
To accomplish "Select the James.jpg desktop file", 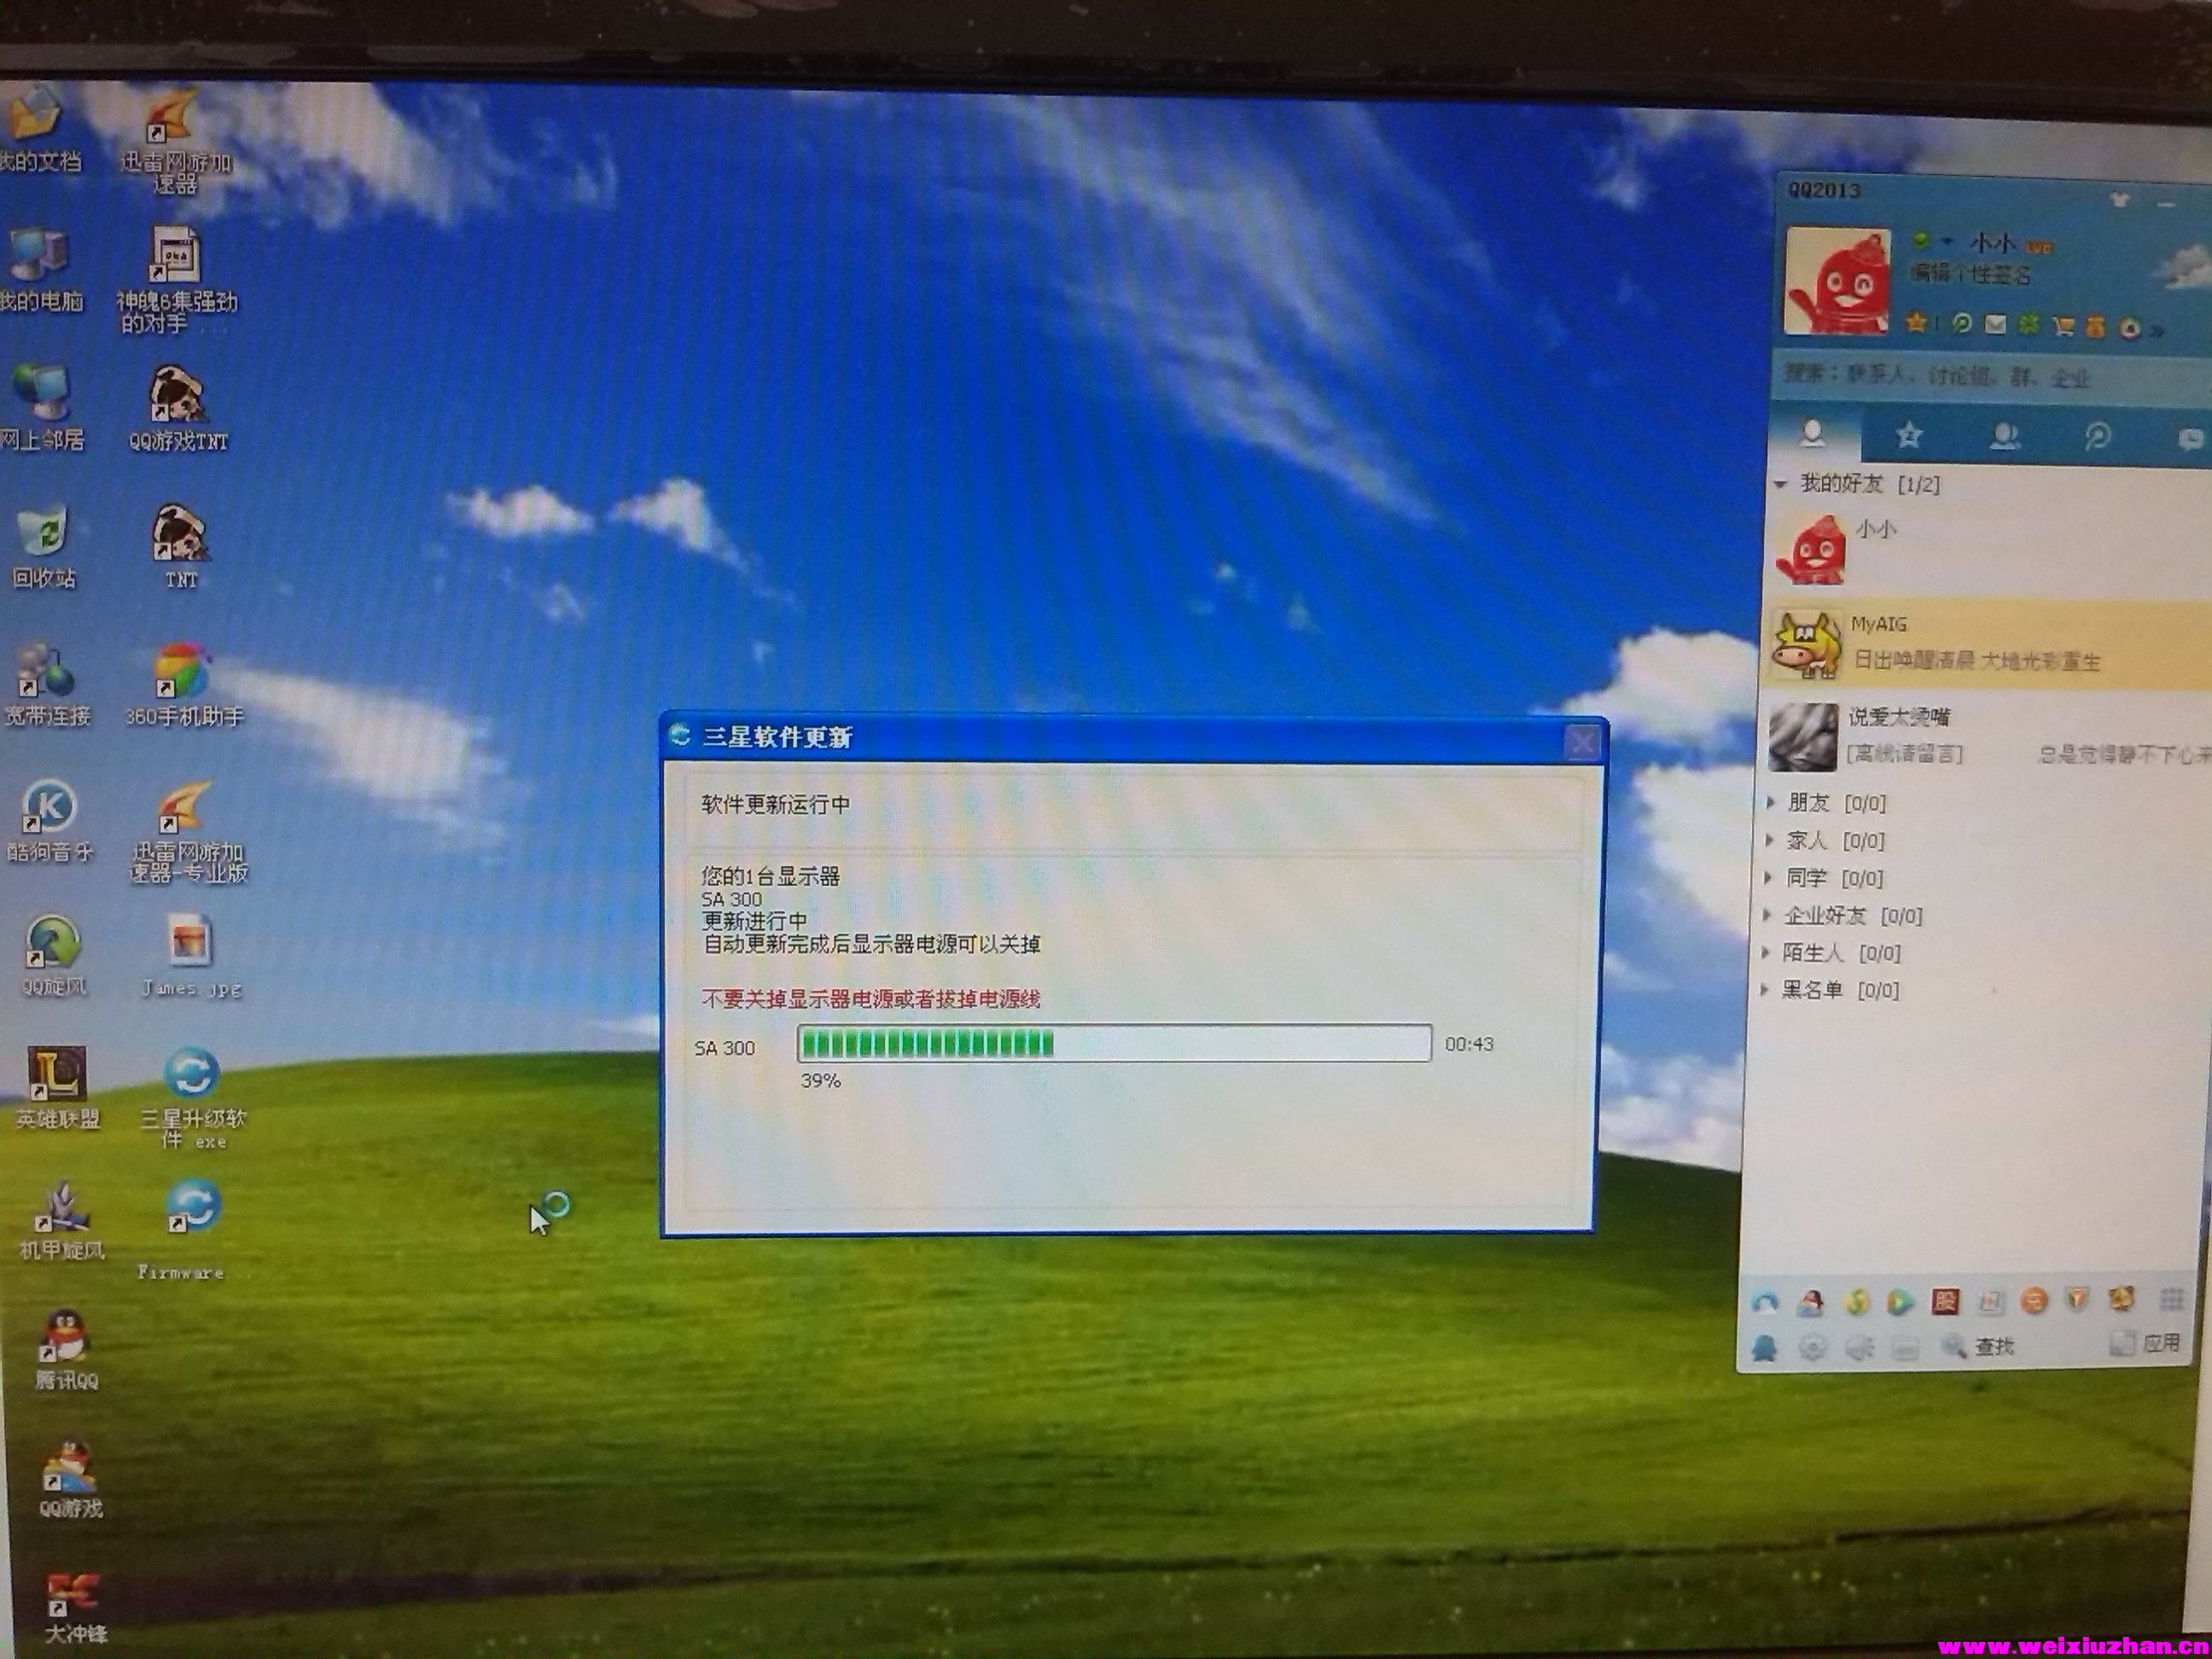I will click(191, 955).
